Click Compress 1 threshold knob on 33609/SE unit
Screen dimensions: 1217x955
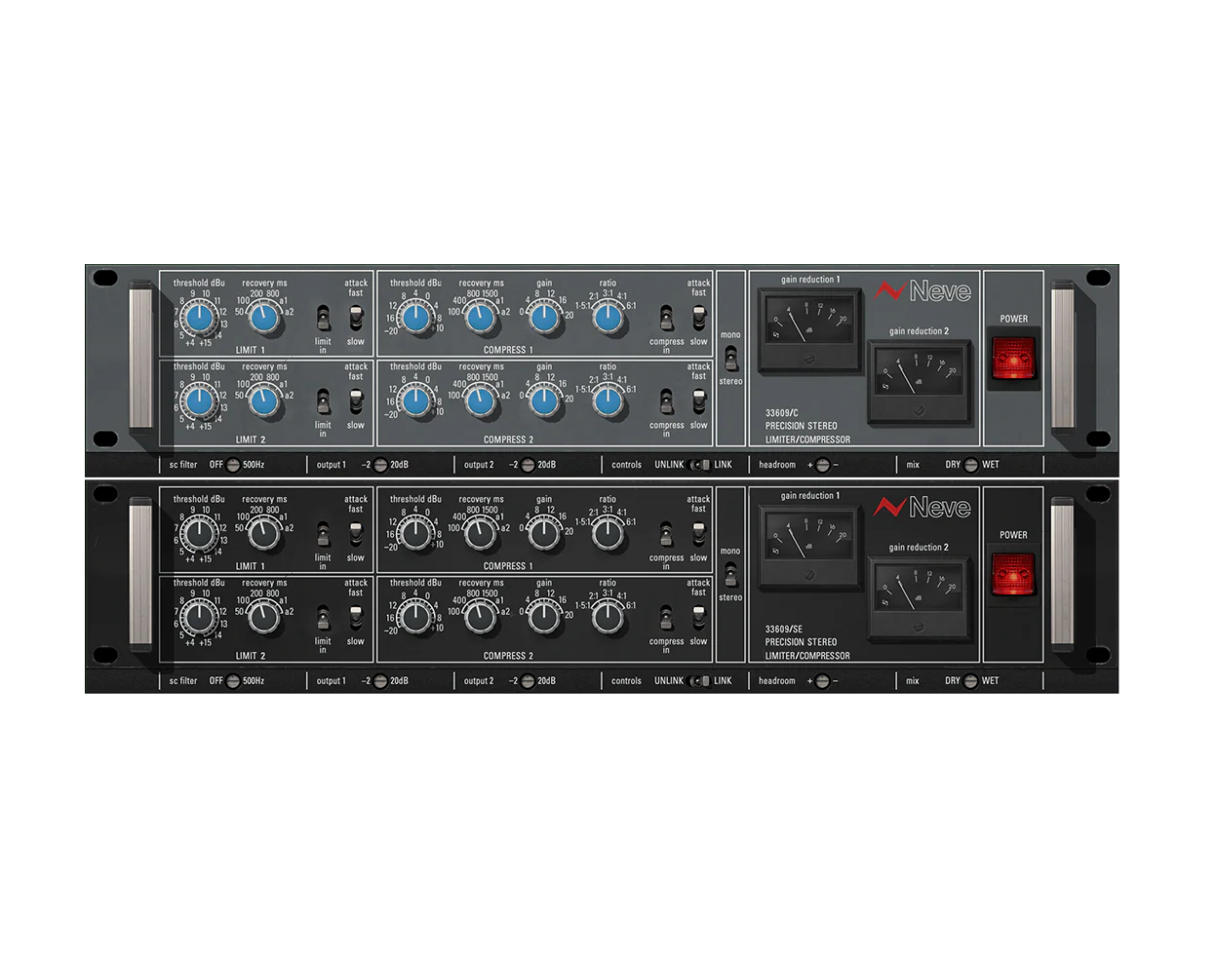(x=416, y=534)
